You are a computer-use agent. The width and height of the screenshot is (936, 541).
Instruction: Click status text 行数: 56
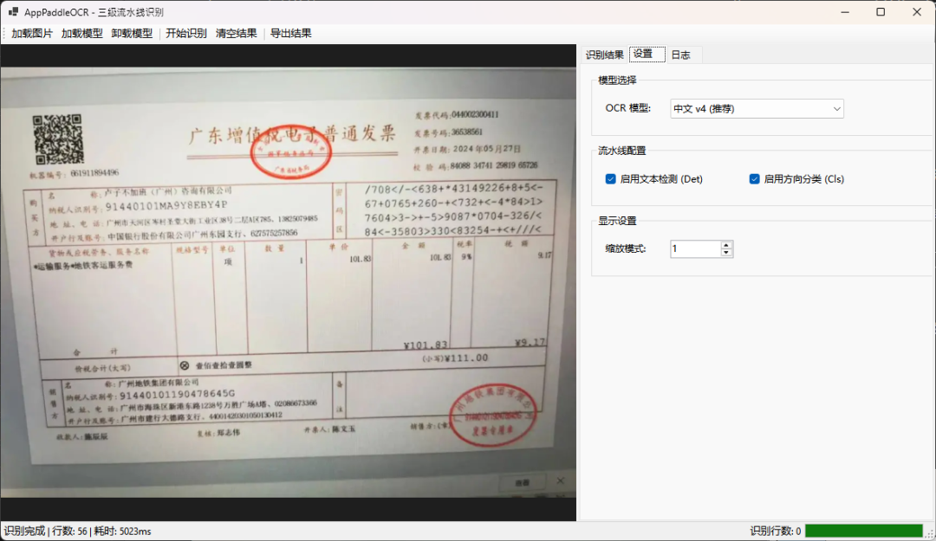pos(70,531)
